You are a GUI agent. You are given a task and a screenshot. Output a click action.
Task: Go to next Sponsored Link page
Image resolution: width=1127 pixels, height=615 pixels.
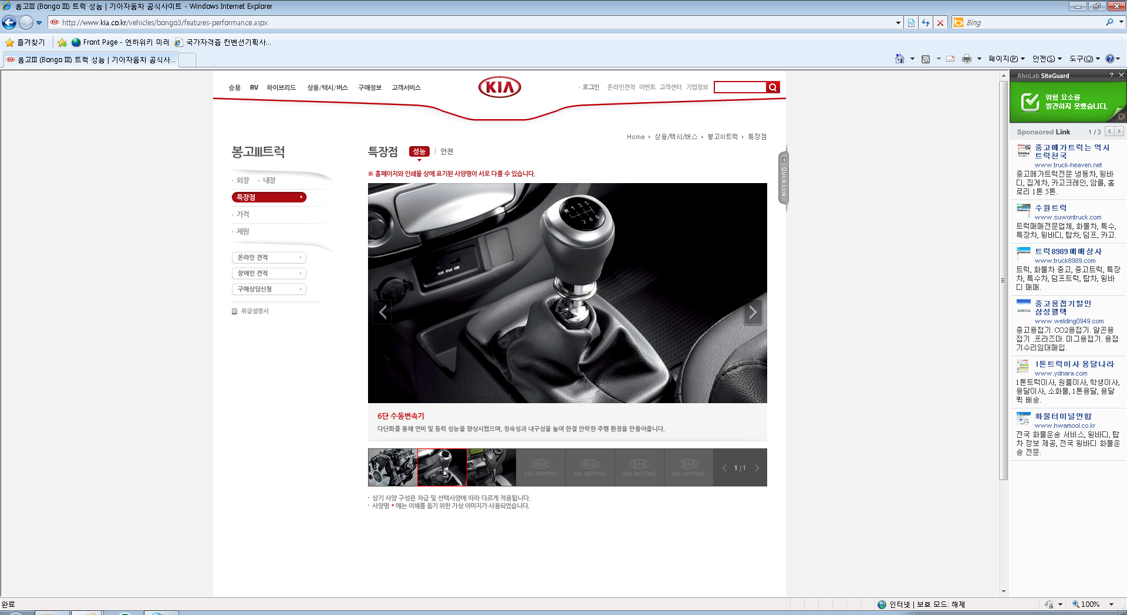(x=1119, y=131)
